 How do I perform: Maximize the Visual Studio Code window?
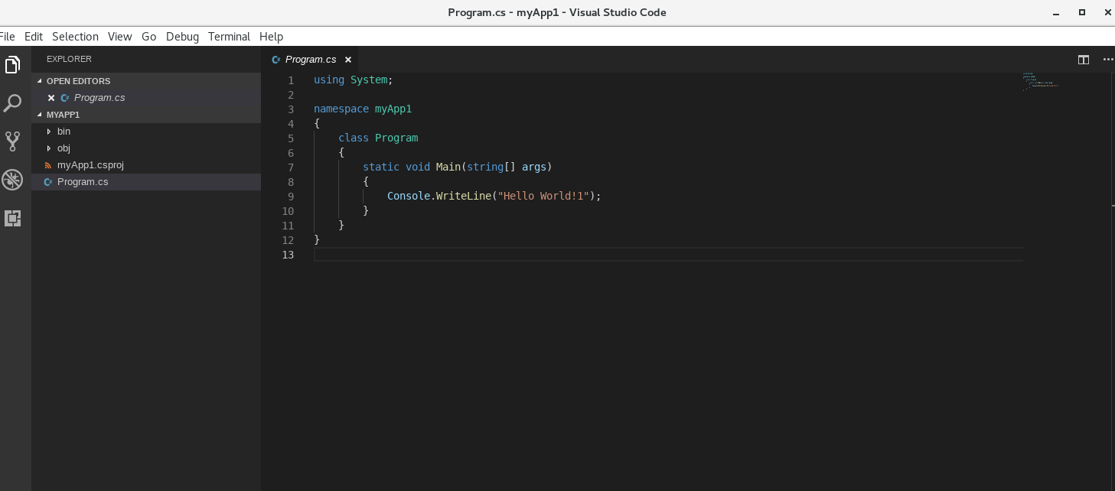coord(1082,12)
